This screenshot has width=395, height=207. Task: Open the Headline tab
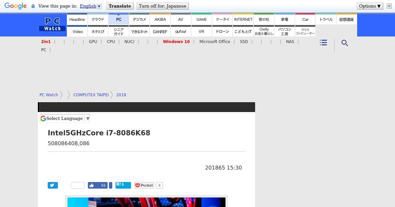coord(77,19)
